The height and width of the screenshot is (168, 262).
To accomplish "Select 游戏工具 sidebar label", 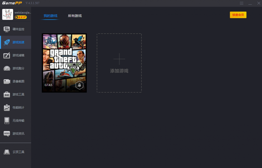I will 18,94.
